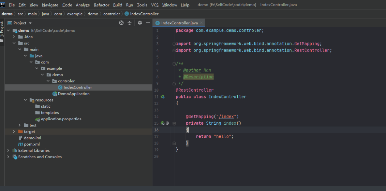The width and height of the screenshot is (386, 191).
Task: Click the Spring bean gutter icon on line 11
Action: point(162,97)
